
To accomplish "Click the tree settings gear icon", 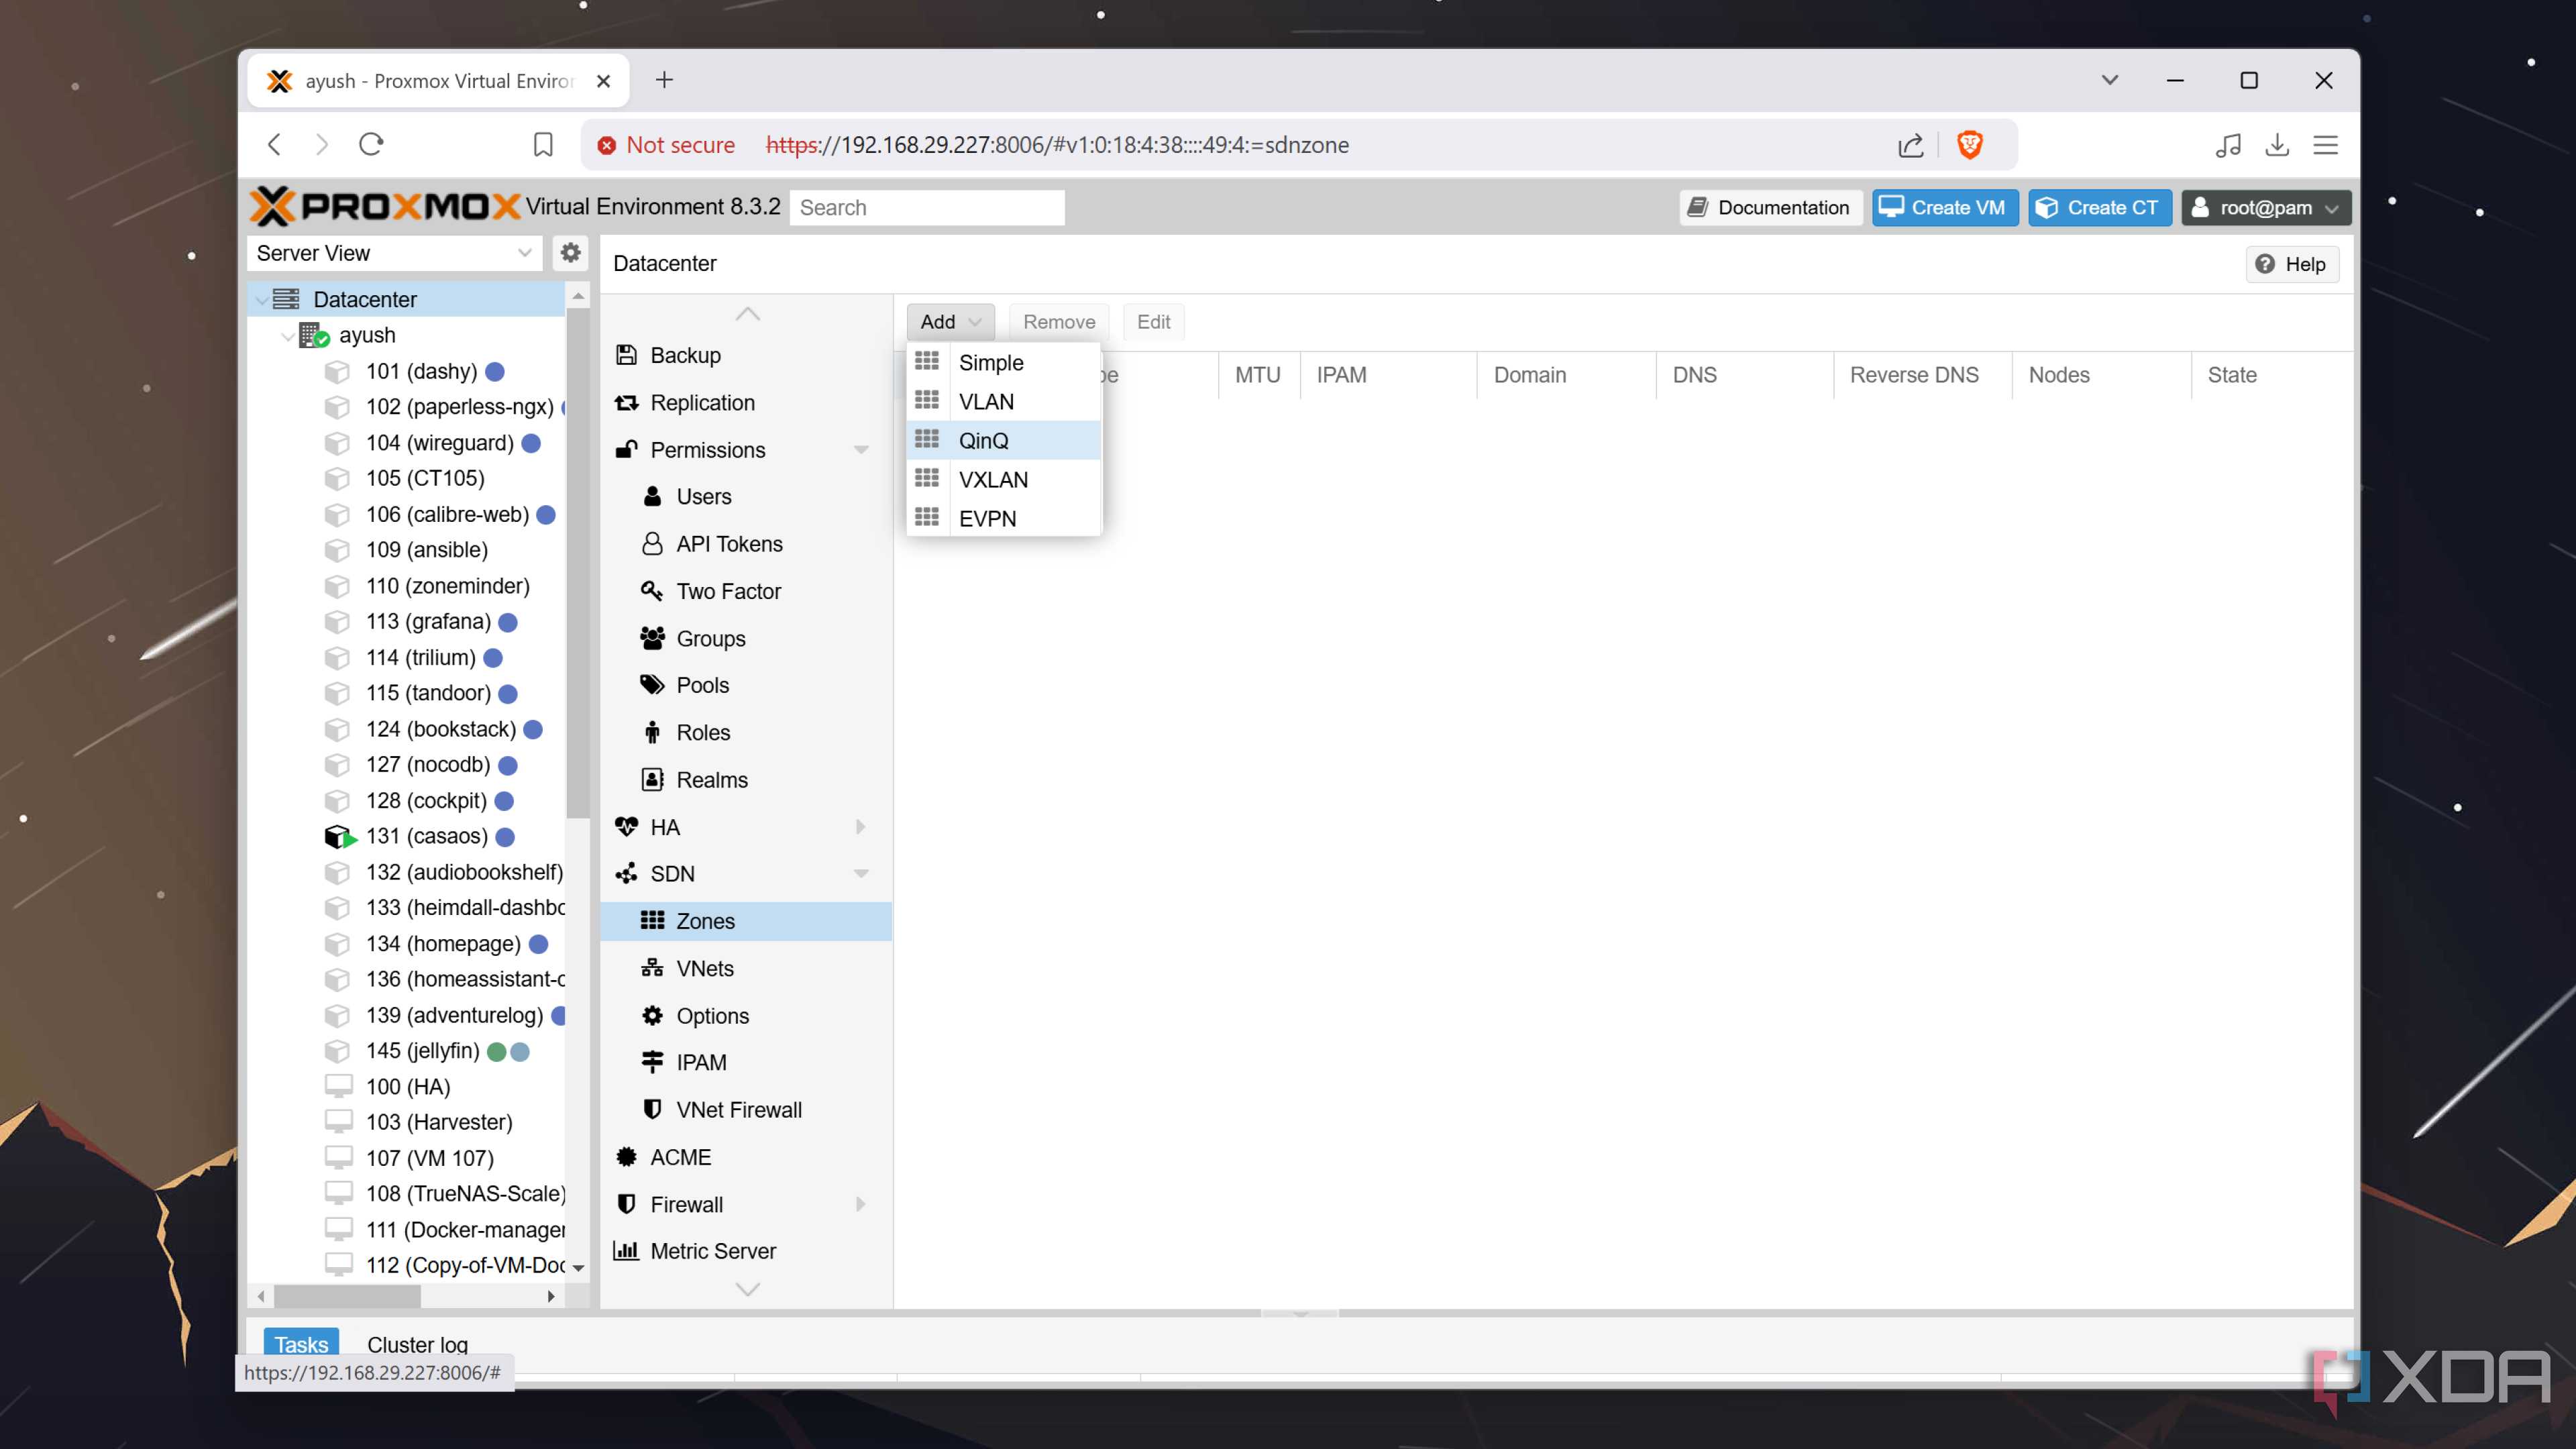I will coord(570,253).
